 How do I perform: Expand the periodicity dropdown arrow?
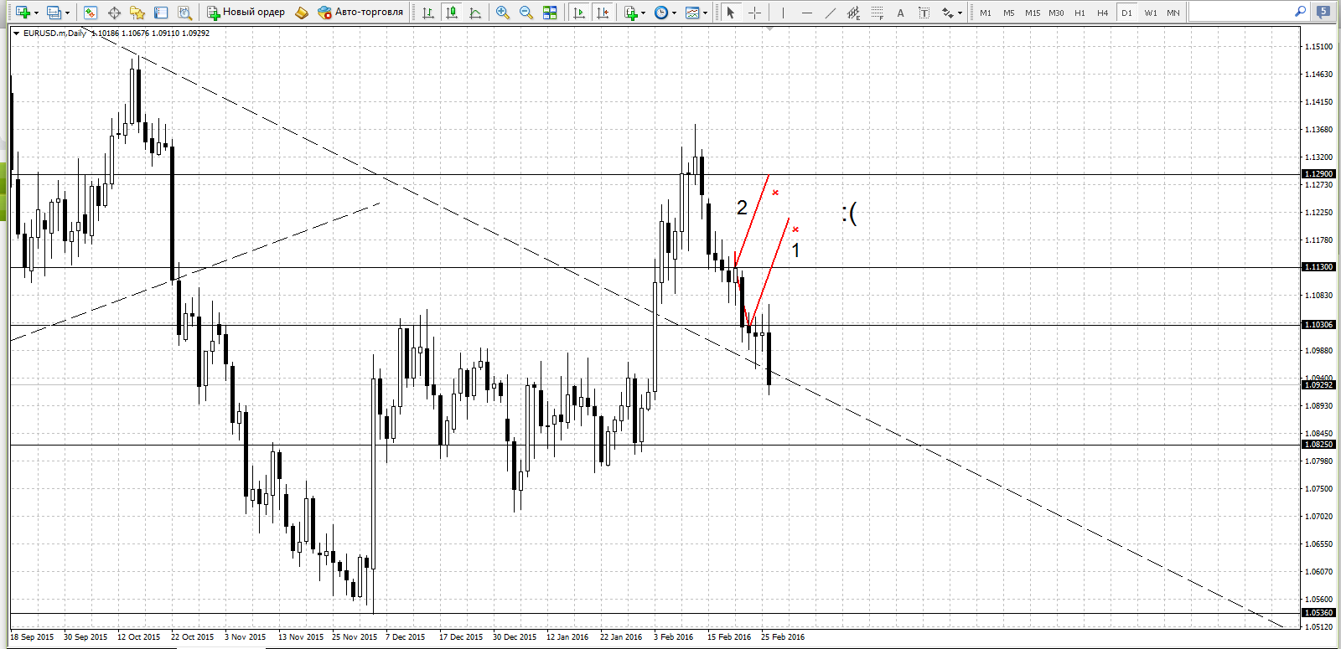pyautogui.click(x=674, y=13)
